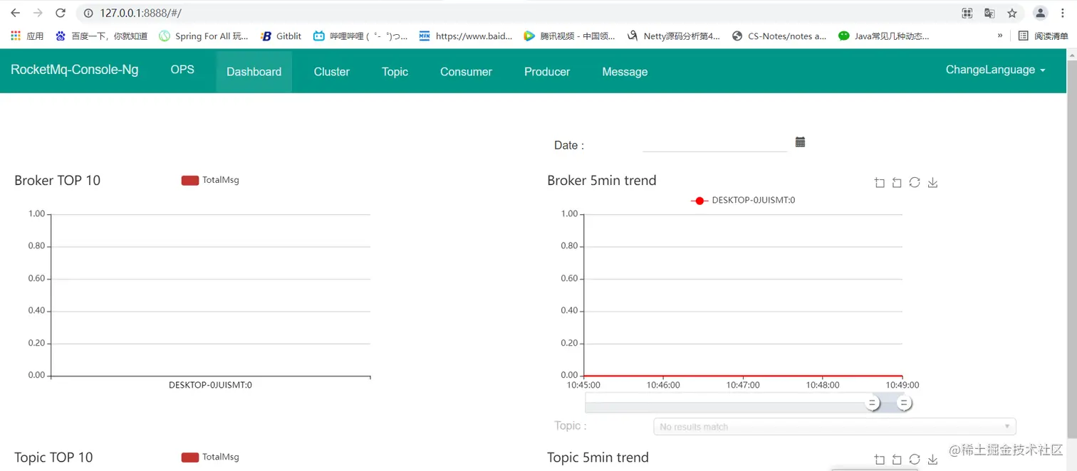Viewport: 1077px width, 471px height.
Task: Click zoom tool in Topic 5min trend toolbox
Action: coord(880,460)
